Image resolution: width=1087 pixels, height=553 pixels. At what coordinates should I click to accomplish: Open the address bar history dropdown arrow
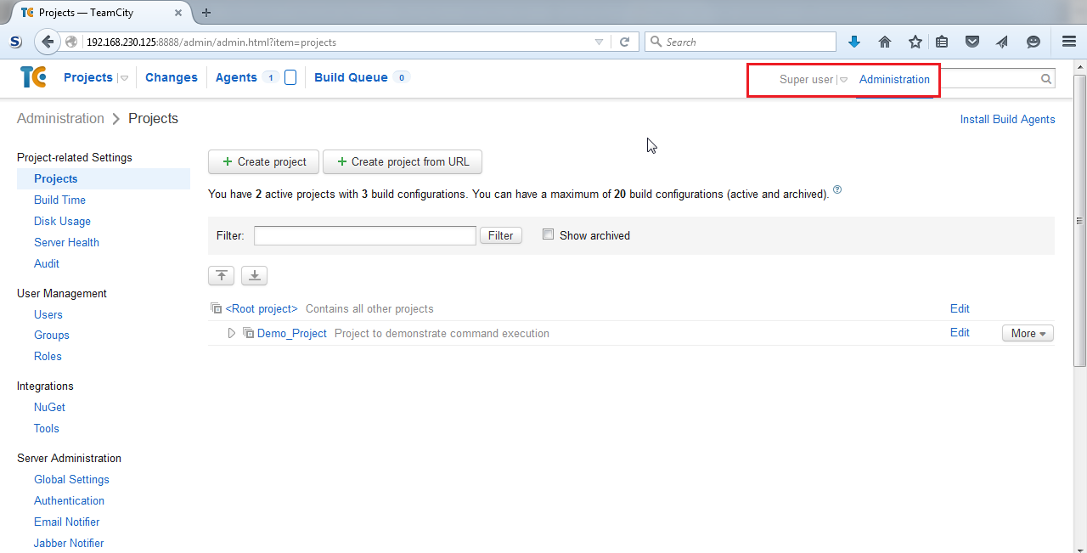point(599,42)
